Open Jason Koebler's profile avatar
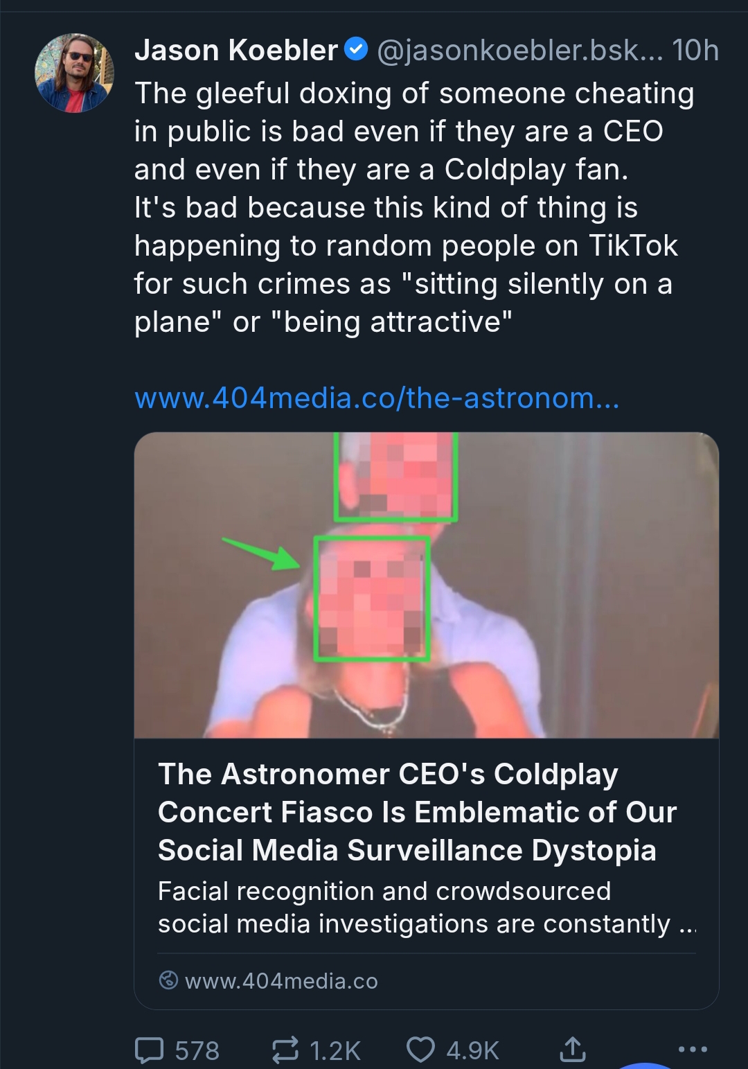This screenshot has width=748, height=1069. [74, 73]
